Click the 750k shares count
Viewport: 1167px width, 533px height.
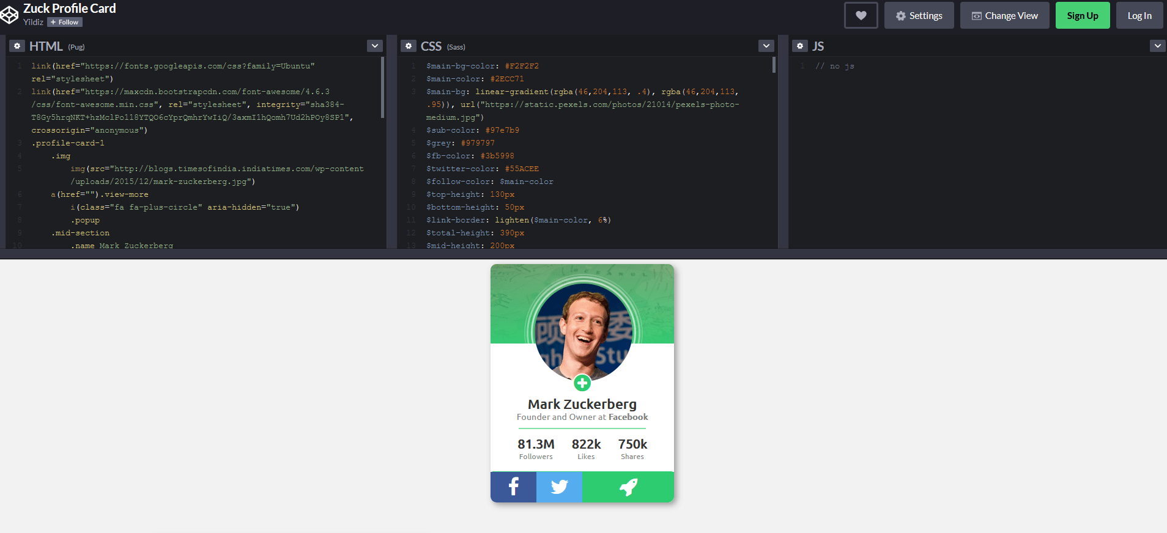(632, 444)
